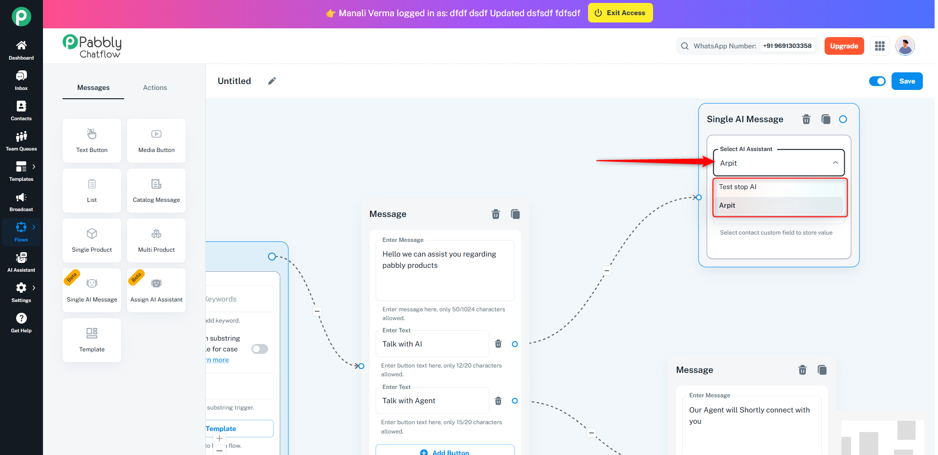Viewport: 938px width, 455px height.
Task: Open Templates in sidebar
Action: coord(21,172)
